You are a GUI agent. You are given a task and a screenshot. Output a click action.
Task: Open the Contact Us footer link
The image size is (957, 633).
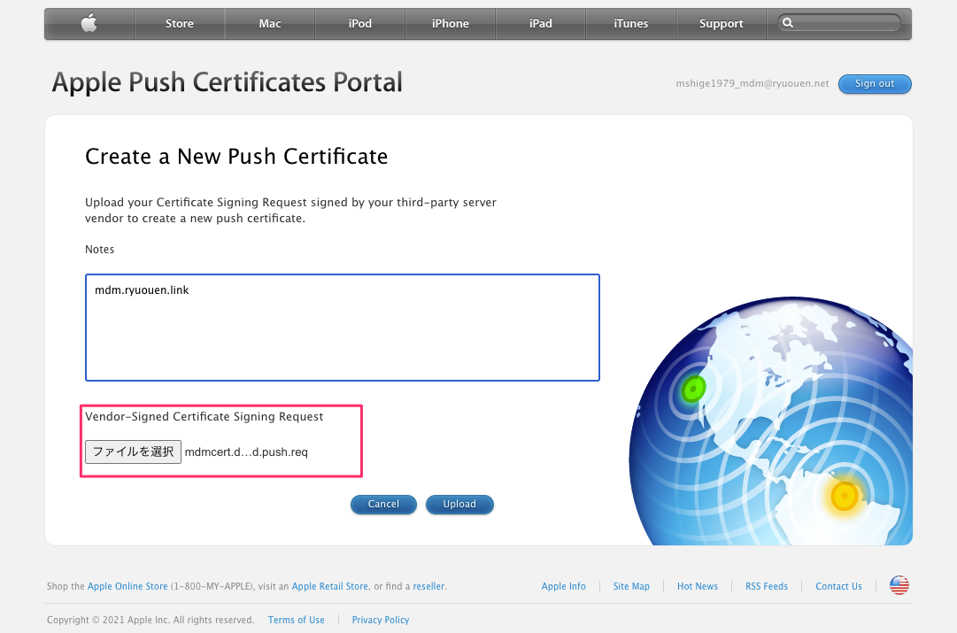(838, 586)
